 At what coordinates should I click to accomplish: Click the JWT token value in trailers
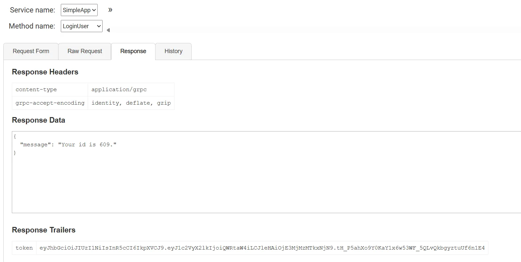coord(262,248)
